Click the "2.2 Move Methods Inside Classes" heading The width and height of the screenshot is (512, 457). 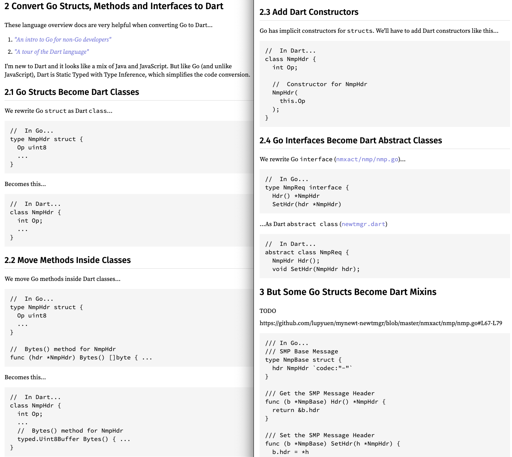67,260
